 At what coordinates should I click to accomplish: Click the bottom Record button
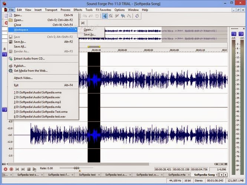point(6,169)
